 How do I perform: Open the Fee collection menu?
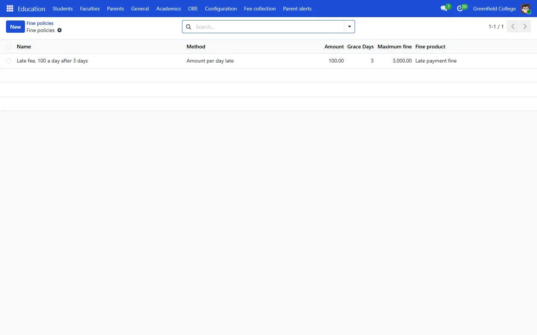click(260, 9)
